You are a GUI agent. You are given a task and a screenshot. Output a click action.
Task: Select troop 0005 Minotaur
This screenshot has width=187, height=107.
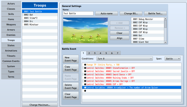click(40, 25)
